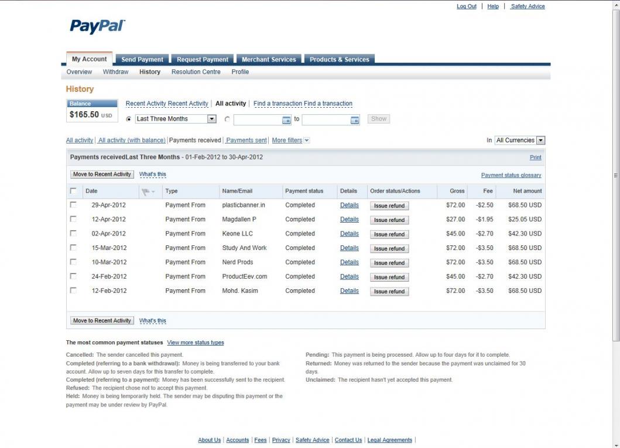Viewport: 620px width, 448px height.
Task: Click the start date input field
Action: click(x=258, y=119)
